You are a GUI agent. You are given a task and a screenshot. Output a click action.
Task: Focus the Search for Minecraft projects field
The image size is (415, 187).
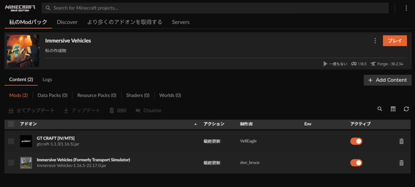pos(215,8)
